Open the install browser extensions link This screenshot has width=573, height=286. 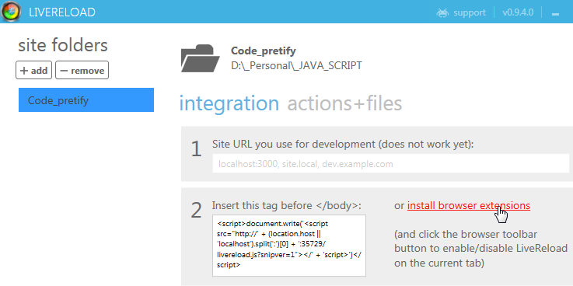point(469,206)
